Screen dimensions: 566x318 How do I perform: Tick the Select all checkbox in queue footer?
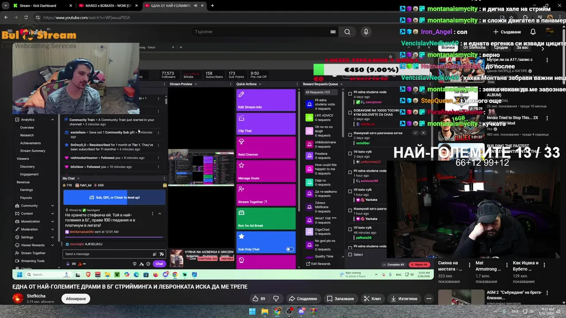[350, 254]
